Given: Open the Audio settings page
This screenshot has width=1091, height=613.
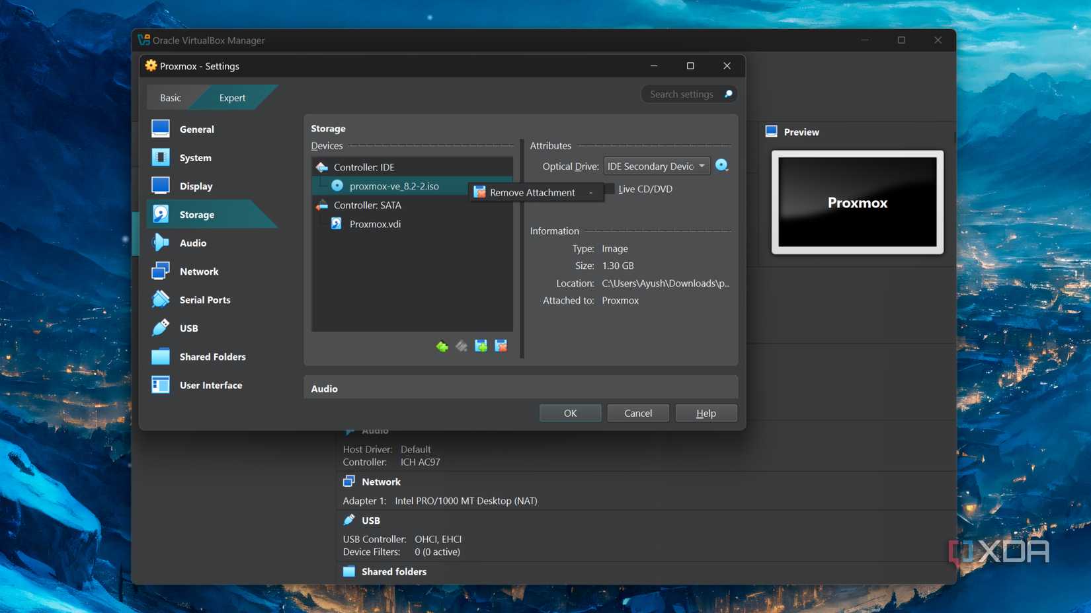Looking at the screenshot, I should 192,242.
